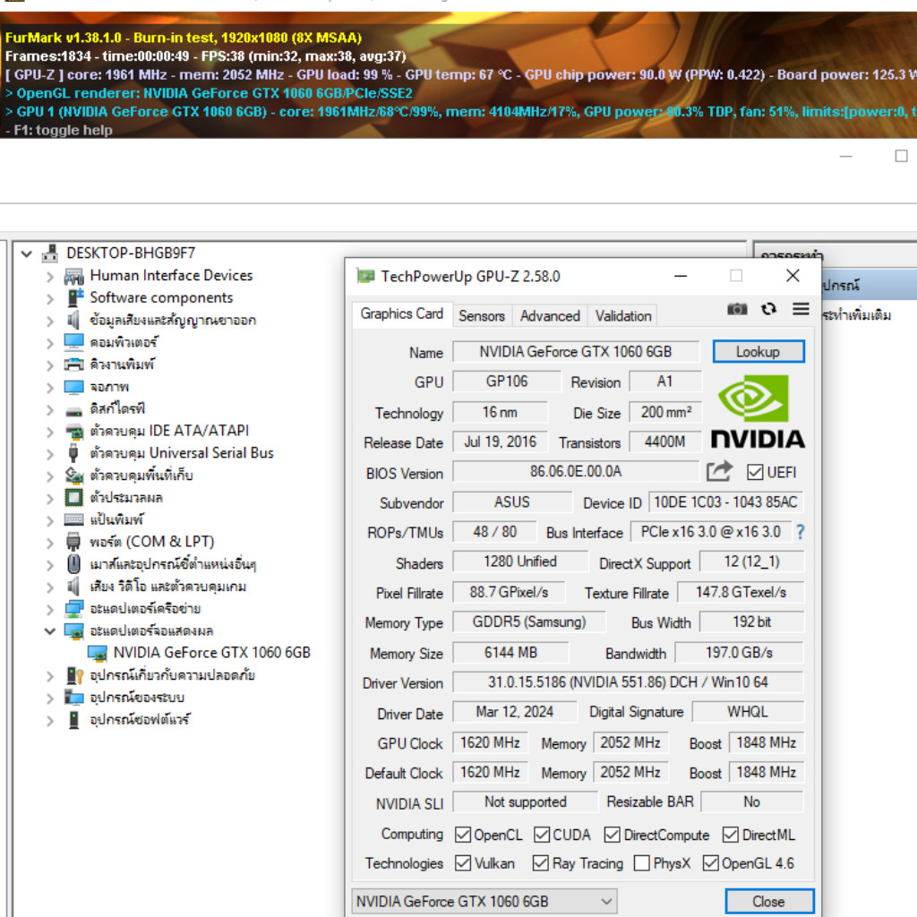917x917 pixels.
Task: Click the COM & LPT ports icon
Action: click(73, 542)
